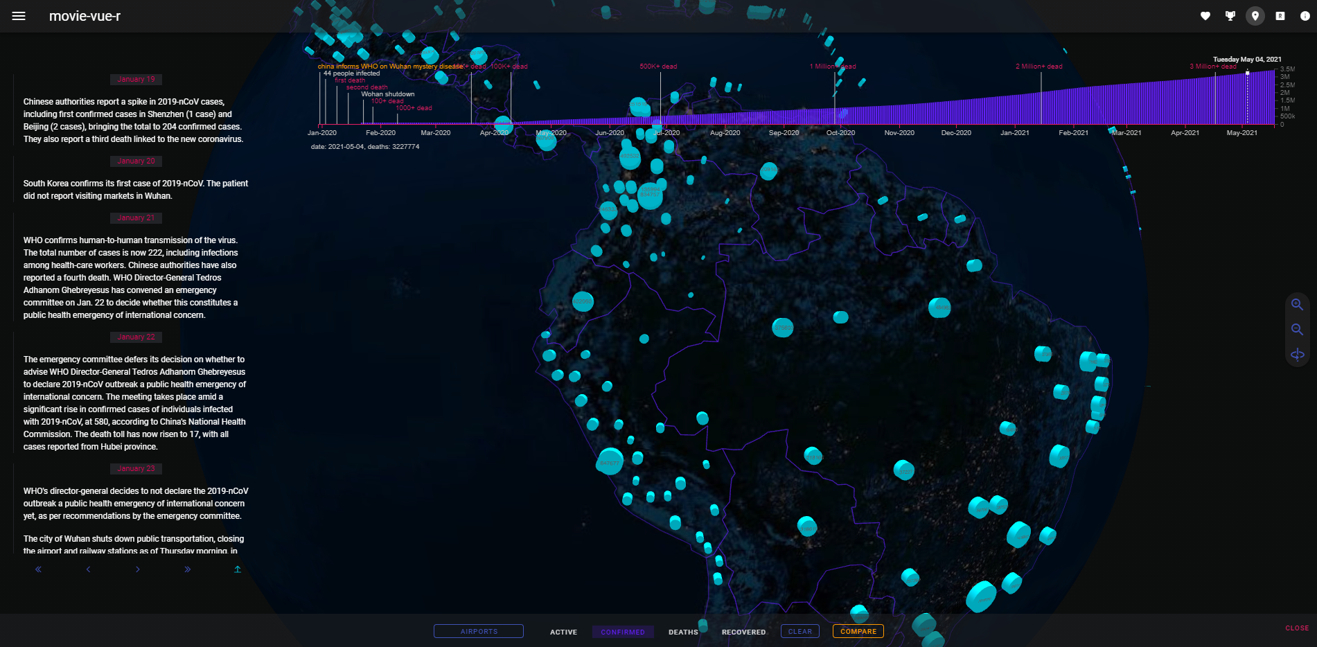Screen dimensions: 1317x647
Task: Select the January 19 date label
Action: [x=136, y=79]
